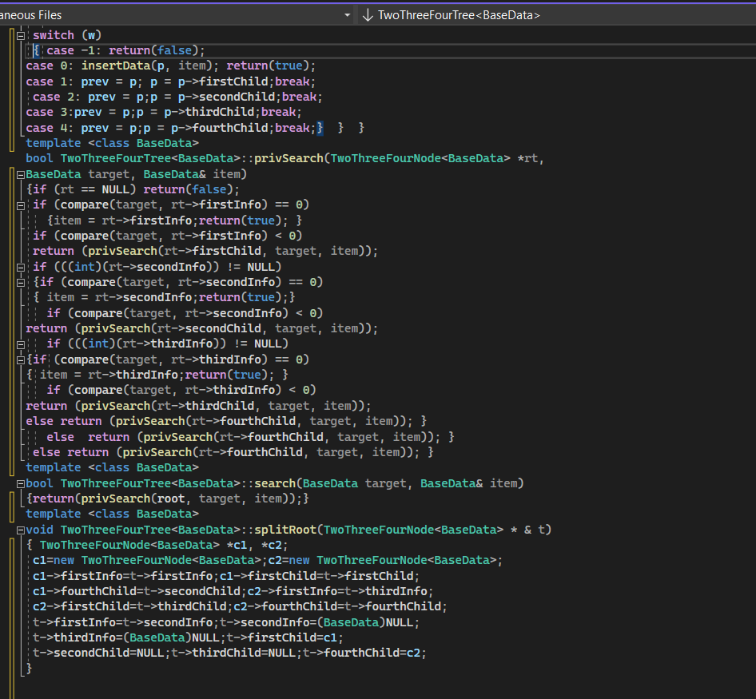Viewport: 756px width, 699px height.
Task: Open the TwoThreeFourTree<BaseData> type navigation dropdown
Action: coord(458,15)
